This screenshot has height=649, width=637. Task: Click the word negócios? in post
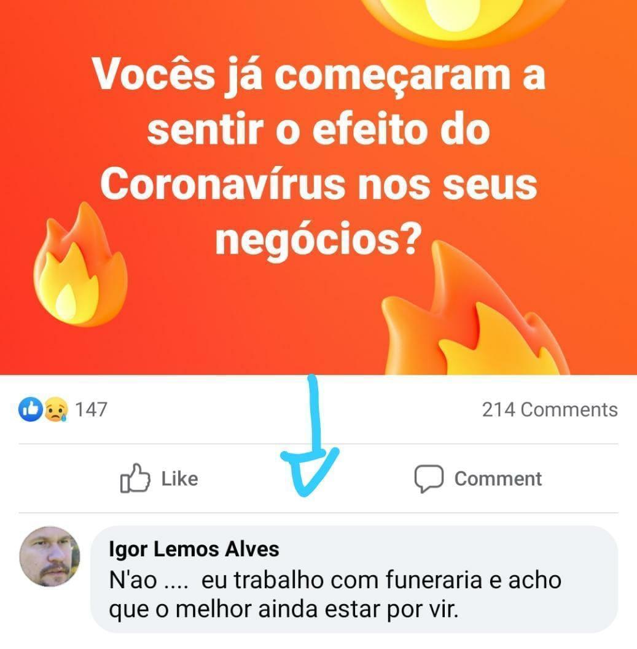[318, 241]
